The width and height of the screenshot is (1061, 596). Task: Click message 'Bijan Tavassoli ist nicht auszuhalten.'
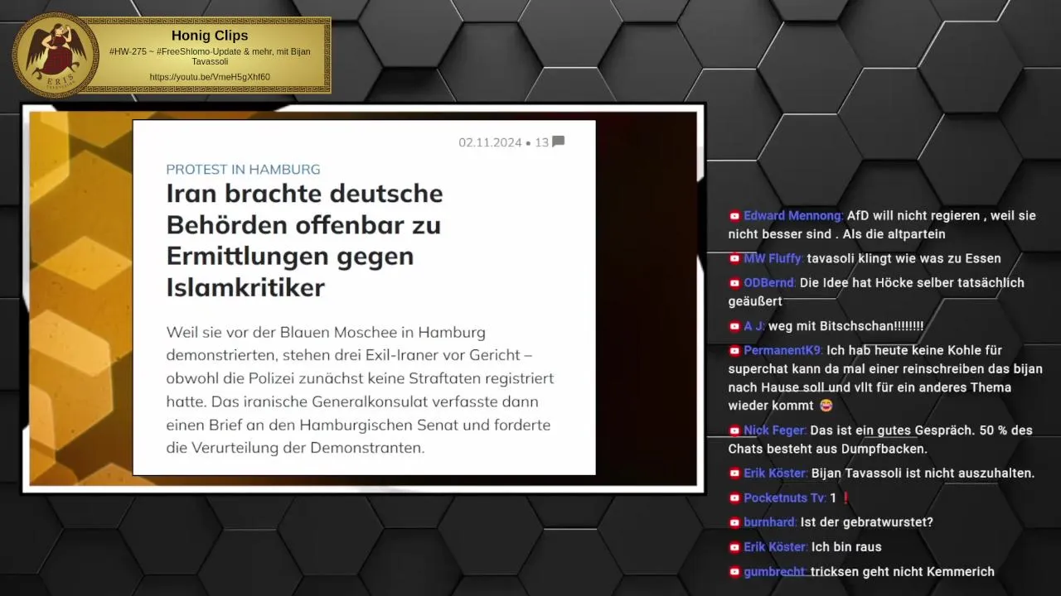click(x=923, y=473)
